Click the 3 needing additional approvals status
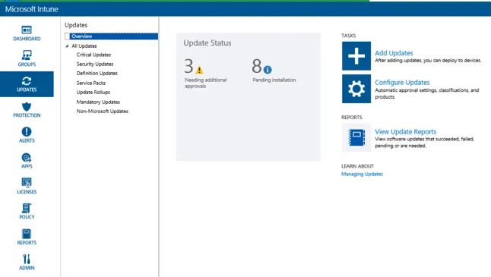Screen dimensions: 491x277 [x=205, y=74]
